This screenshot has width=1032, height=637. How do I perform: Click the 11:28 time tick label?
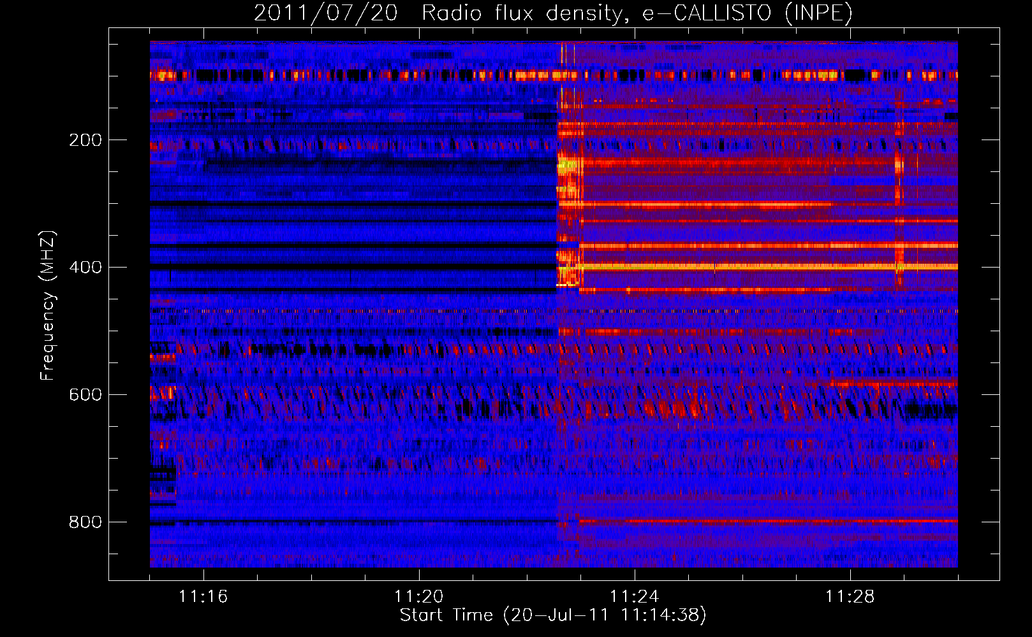pos(850,596)
